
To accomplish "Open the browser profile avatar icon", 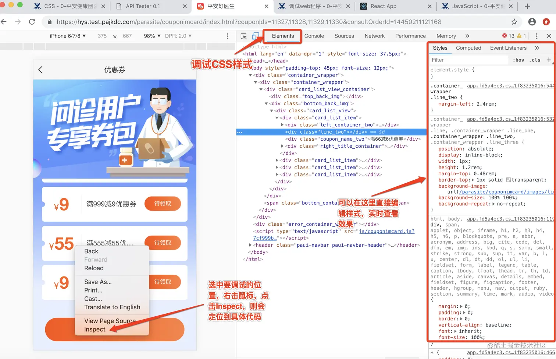I will point(532,22).
